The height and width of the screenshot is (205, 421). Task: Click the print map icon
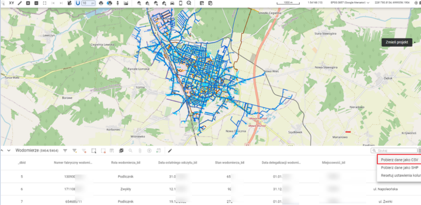(101, 3)
